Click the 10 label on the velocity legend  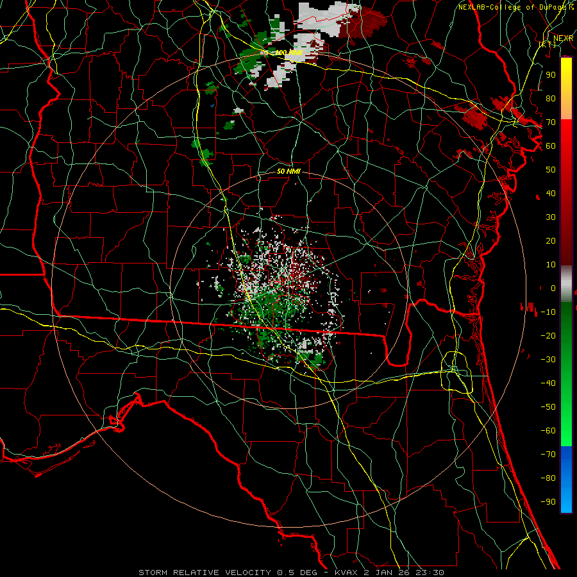click(551, 265)
